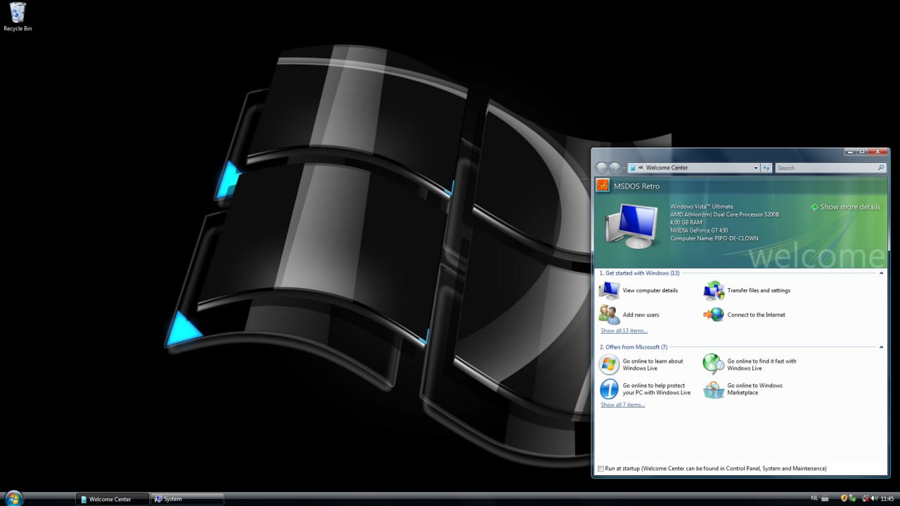The height and width of the screenshot is (506, 900).
Task: Collapse the Offers from Microsoft section
Action: pyautogui.click(x=881, y=347)
